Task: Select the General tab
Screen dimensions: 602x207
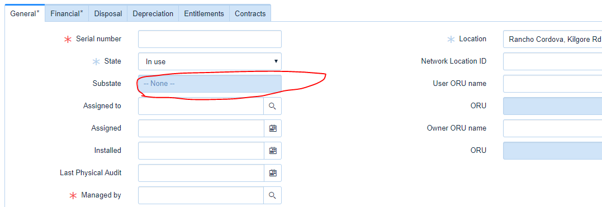Action: pos(25,13)
